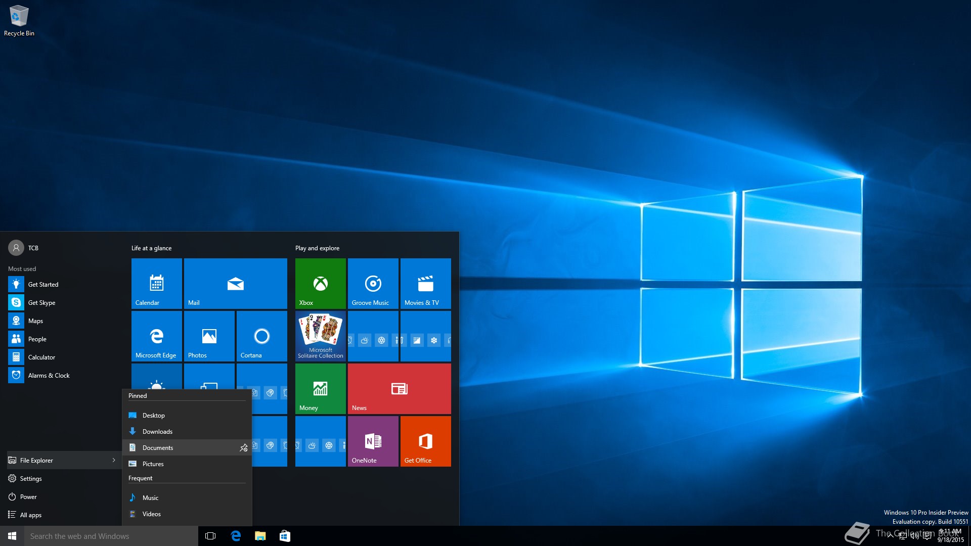Launch Microsoft Solitaire Collection tile
Image resolution: width=971 pixels, height=546 pixels.
click(320, 336)
